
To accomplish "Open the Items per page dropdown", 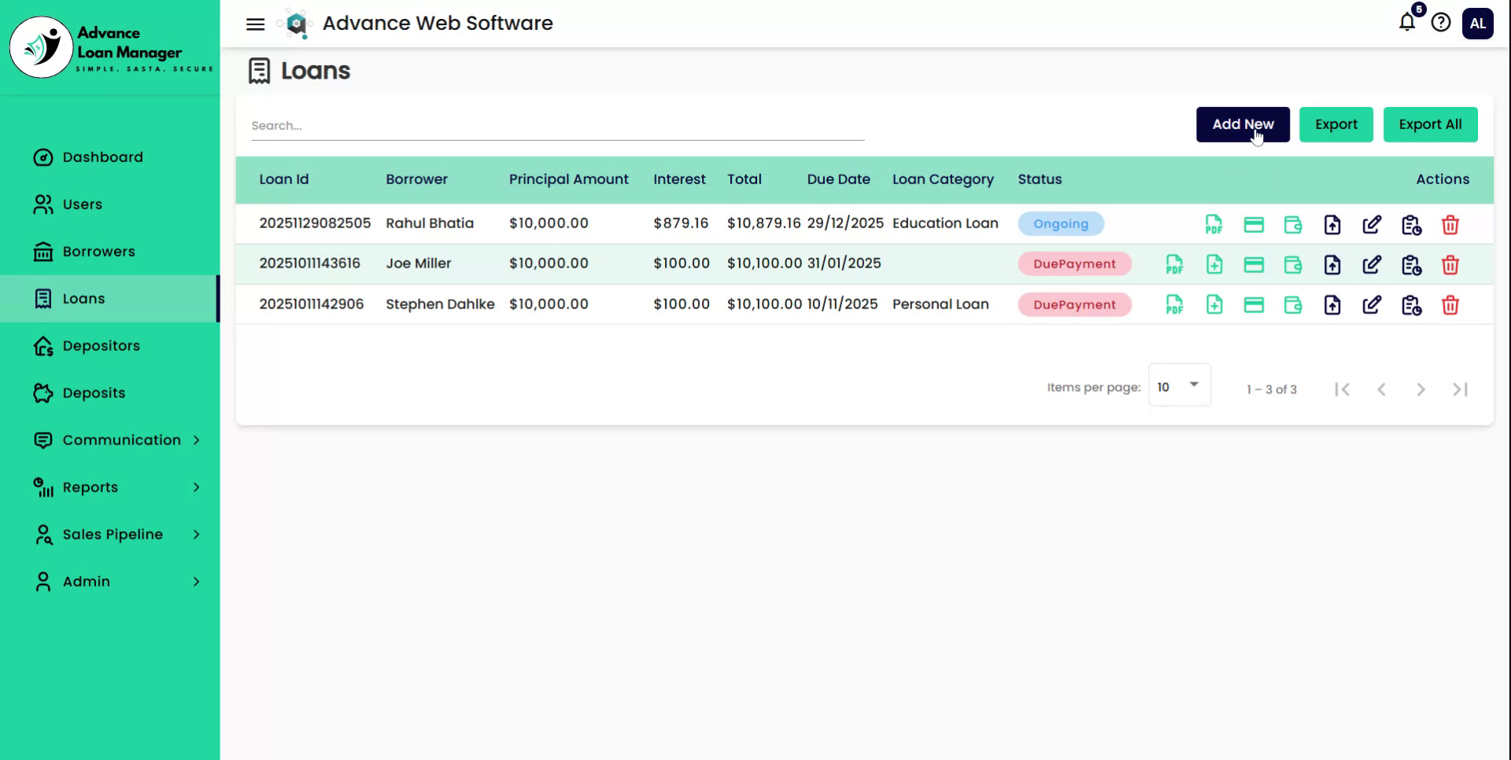I will (x=1179, y=386).
